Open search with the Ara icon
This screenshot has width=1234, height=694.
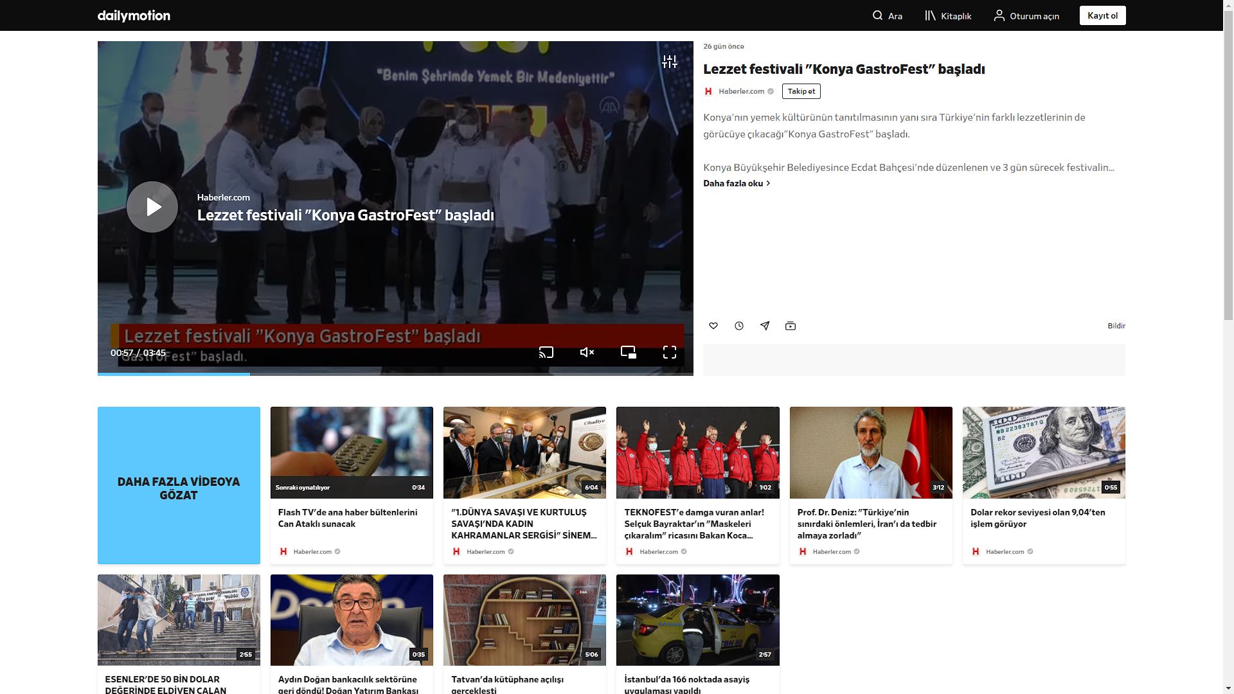[x=887, y=15]
